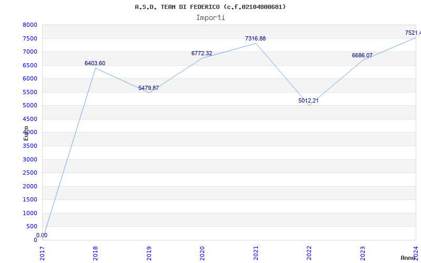The height and width of the screenshot is (263, 421).
Task: Click the Euro y-axis title
Action: coord(26,134)
